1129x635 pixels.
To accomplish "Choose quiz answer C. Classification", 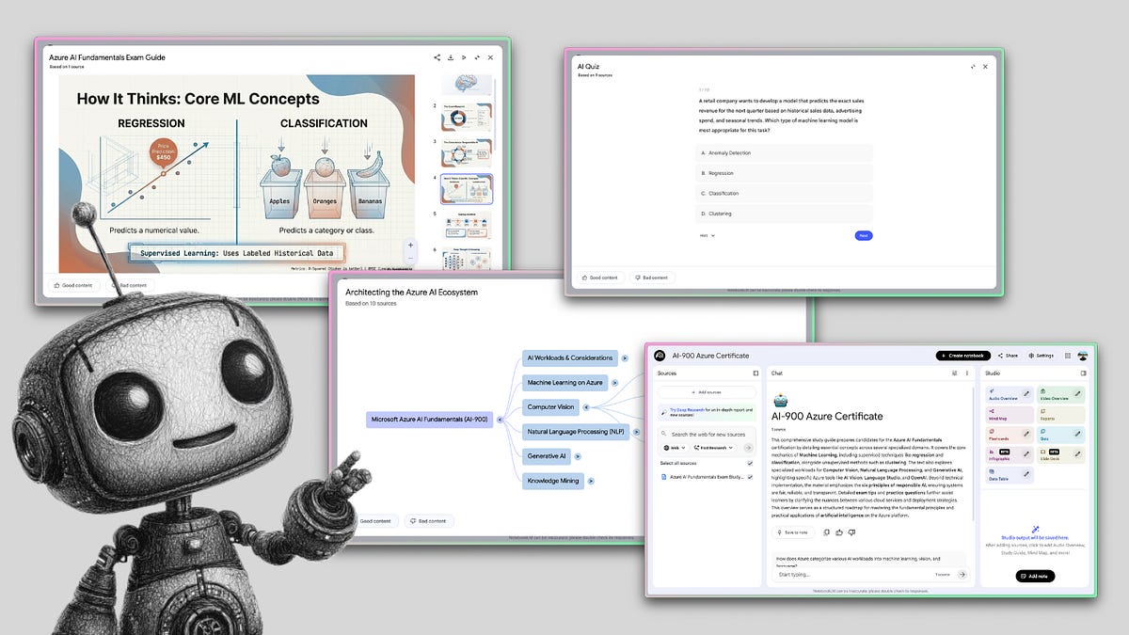I will (x=785, y=193).
